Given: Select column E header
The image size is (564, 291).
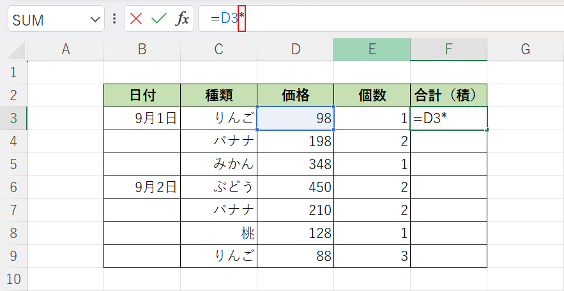Looking at the screenshot, I should click(x=372, y=49).
